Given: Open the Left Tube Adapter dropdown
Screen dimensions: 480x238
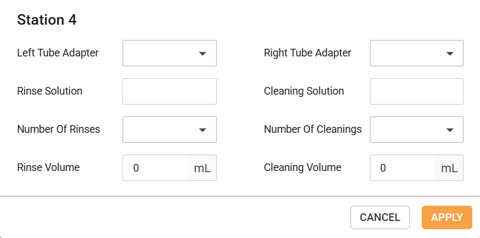Looking at the screenshot, I should pyautogui.click(x=169, y=53).
